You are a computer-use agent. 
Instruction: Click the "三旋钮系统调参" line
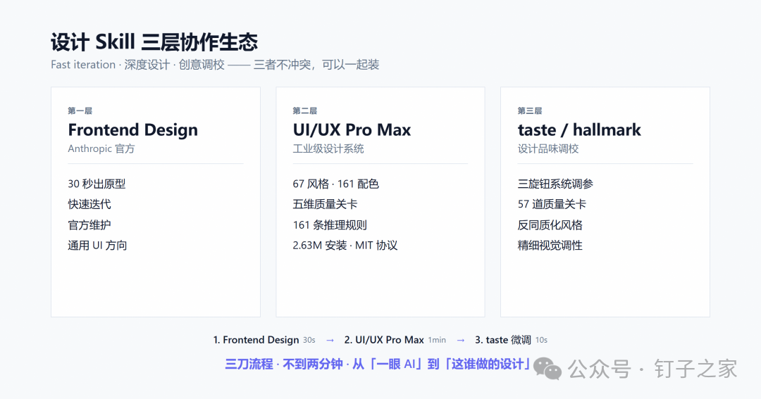click(556, 184)
